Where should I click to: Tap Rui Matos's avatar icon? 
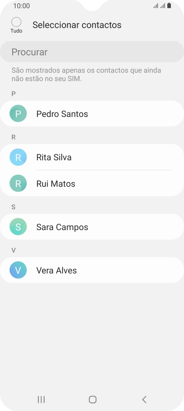[x=18, y=183]
